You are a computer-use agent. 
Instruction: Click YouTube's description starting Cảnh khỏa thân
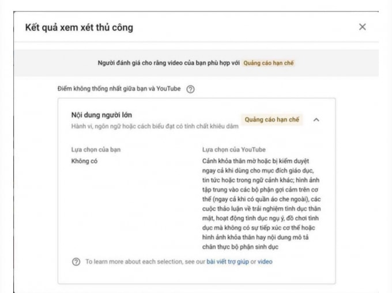coord(262,204)
